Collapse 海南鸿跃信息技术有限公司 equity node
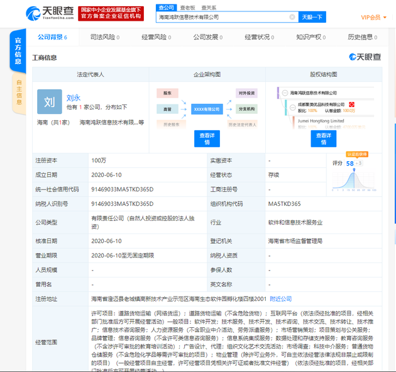Screen dimensions: 396x372 tap(285, 93)
